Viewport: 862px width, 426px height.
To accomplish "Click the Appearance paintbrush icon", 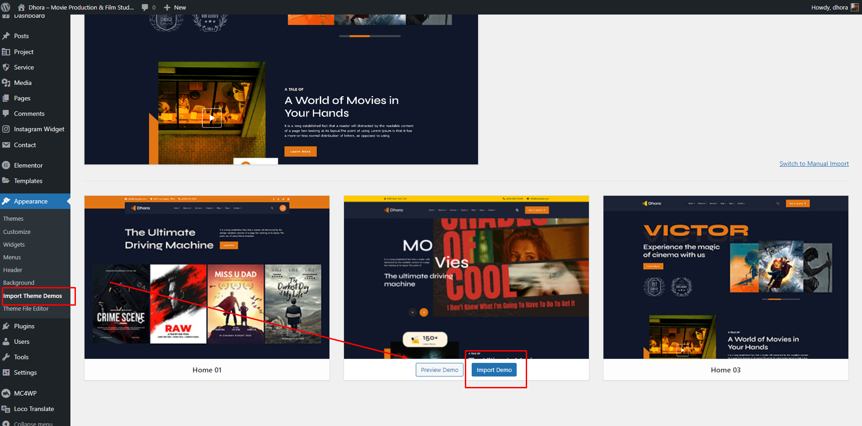I will [x=6, y=201].
